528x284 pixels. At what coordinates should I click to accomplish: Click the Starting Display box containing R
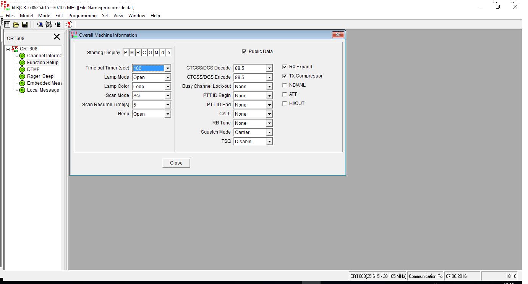tap(138, 53)
